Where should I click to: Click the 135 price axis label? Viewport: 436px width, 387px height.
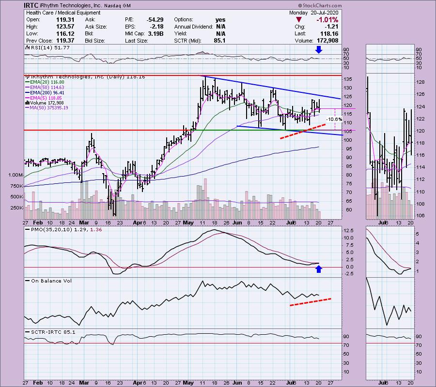pos(348,79)
